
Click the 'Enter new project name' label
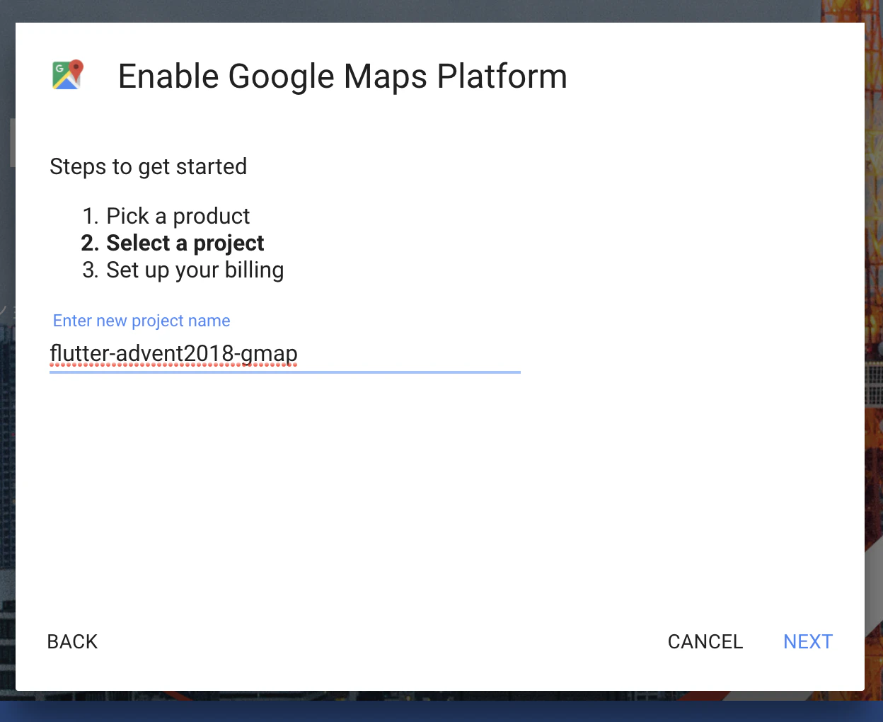click(x=142, y=321)
